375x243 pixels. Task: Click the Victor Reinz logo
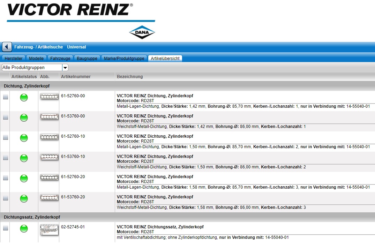[70, 10]
